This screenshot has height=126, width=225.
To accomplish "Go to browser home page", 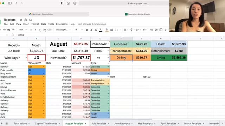I will click(68, 3).
